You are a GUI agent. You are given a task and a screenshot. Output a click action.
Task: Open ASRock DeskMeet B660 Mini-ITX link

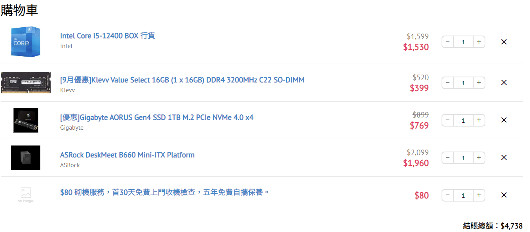tap(127, 155)
